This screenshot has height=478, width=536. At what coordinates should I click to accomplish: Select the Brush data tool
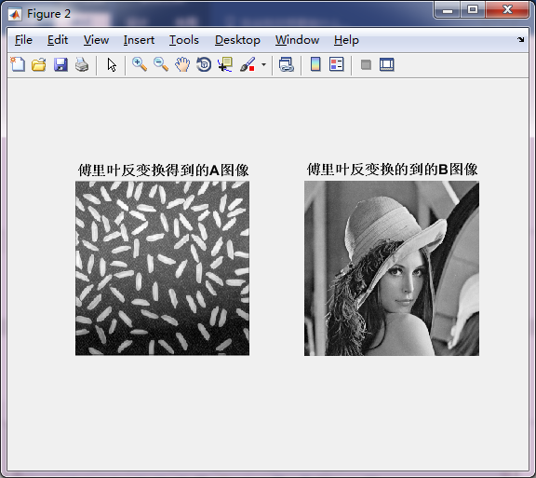[x=248, y=64]
